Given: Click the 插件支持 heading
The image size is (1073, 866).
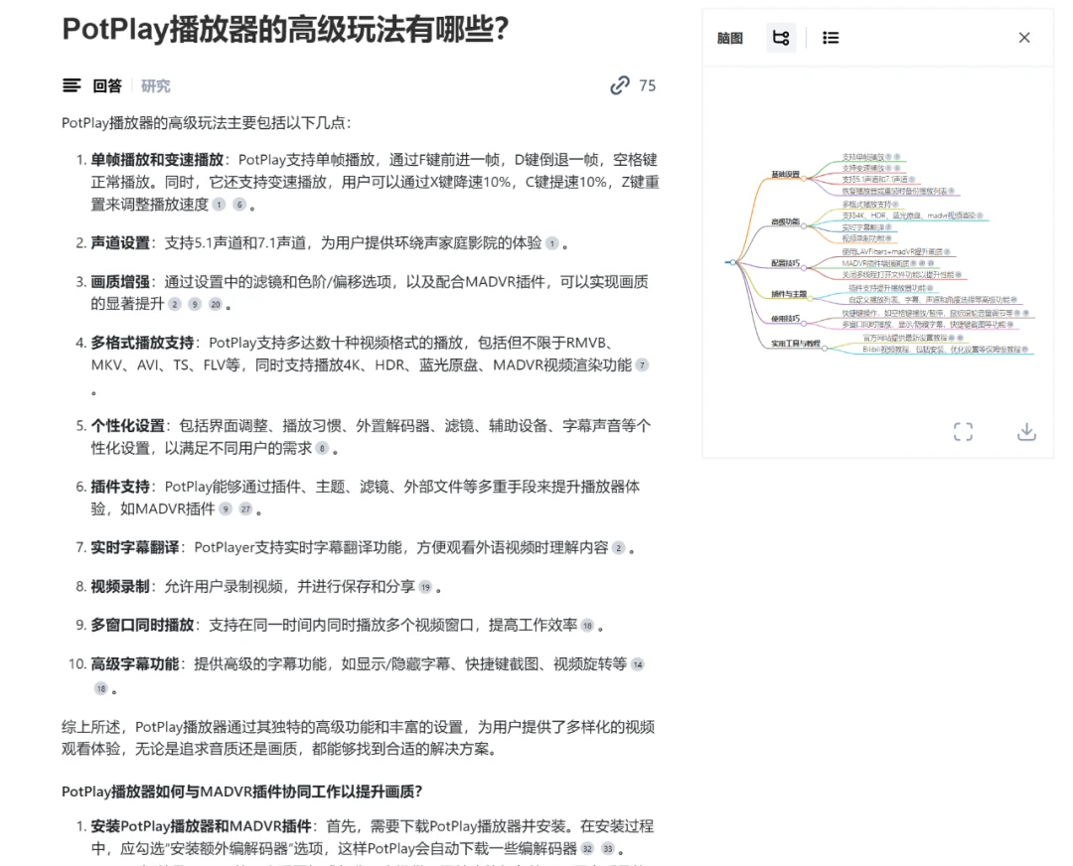Looking at the screenshot, I should pyautogui.click(x=120, y=487).
